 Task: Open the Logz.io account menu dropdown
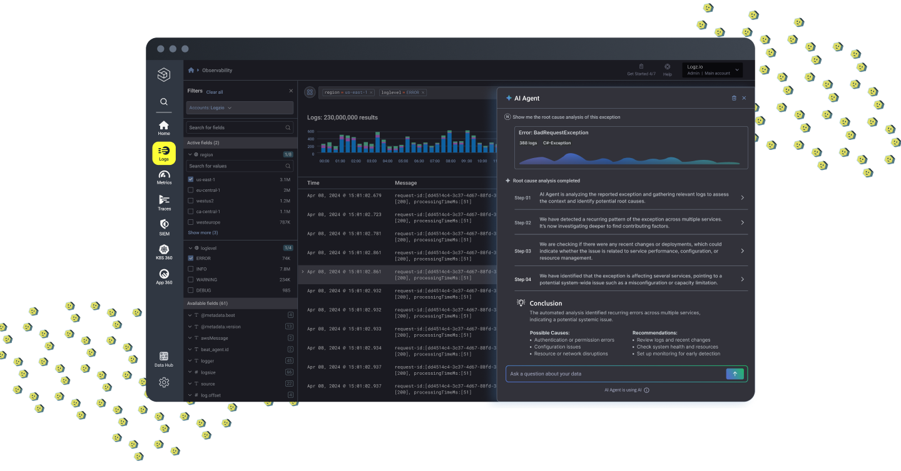(x=713, y=70)
